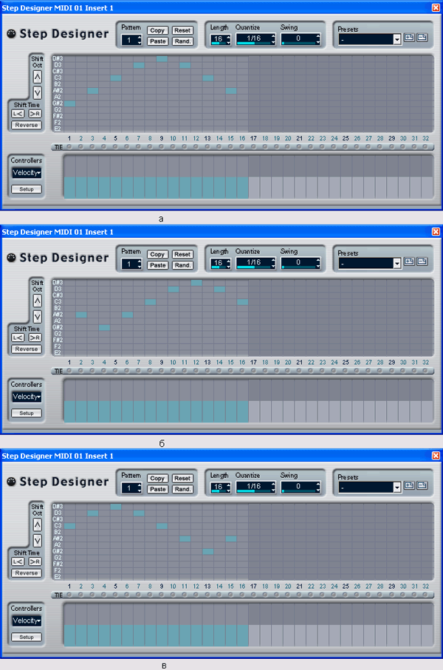Screen dimensions: 443x670
Task: Shift octave up in window а
Action: [38, 77]
